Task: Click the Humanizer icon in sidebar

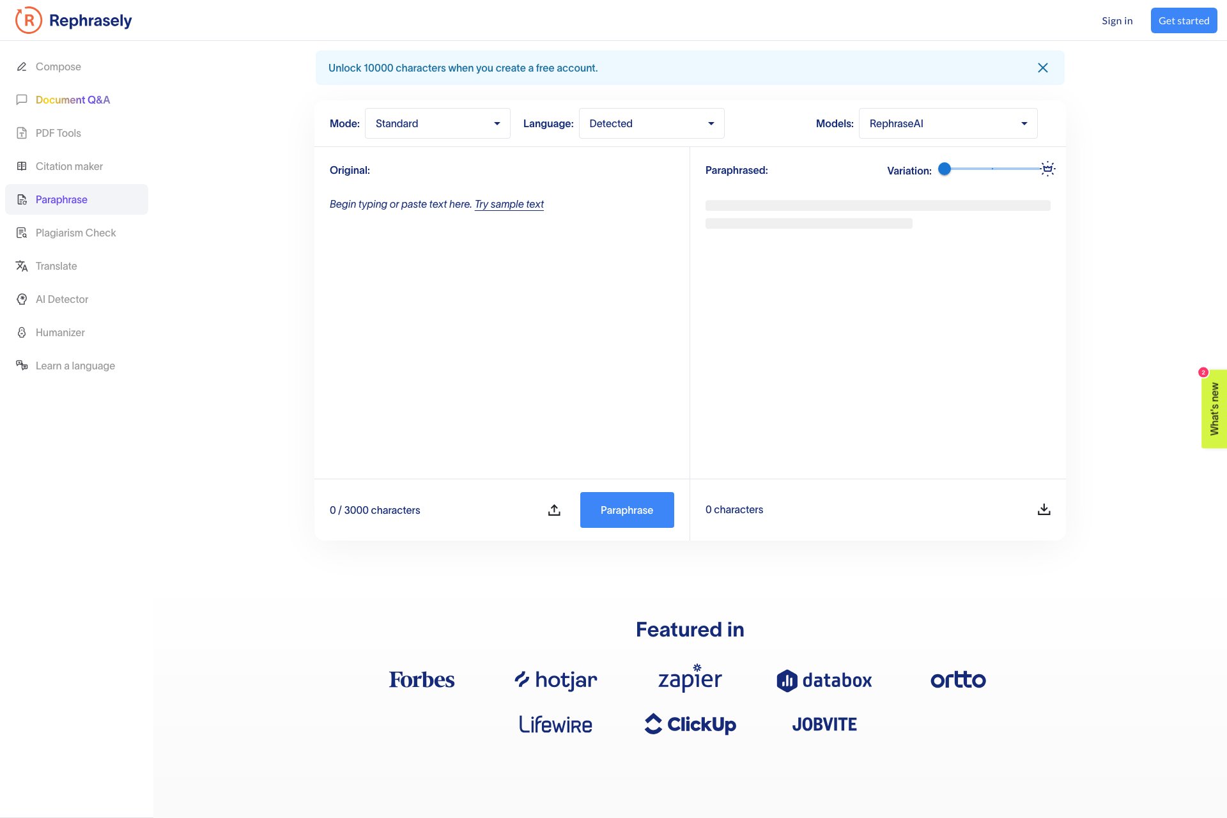Action: 22,332
